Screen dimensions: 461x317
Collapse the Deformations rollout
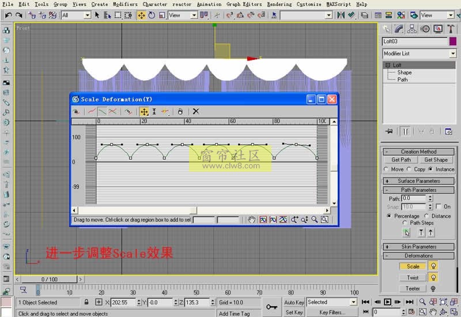pyautogui.click(x=419, y=255)
